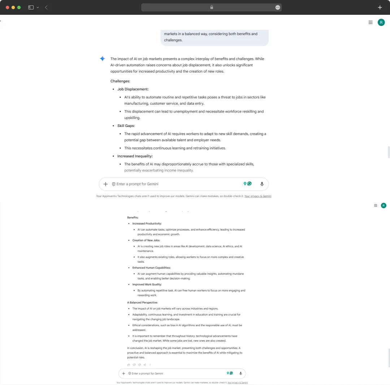Share the response with the share icon
This screenshot has height=385, width=390.
point(145,365)
